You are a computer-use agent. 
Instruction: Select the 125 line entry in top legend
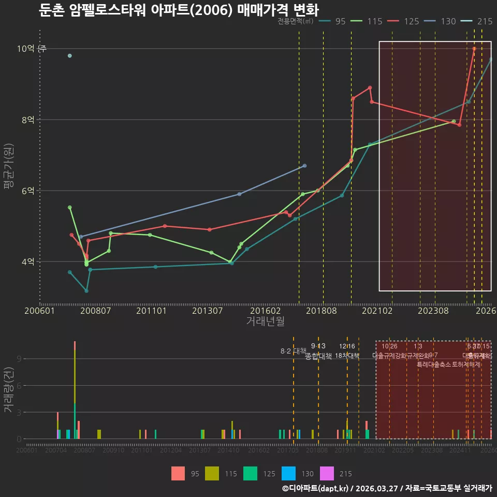pyautogui.click(x=403, y=21)
